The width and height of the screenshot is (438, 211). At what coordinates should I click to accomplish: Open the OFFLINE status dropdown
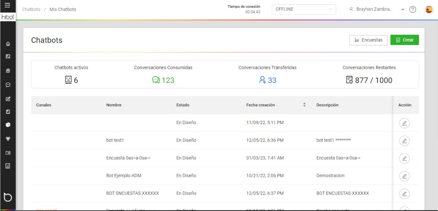pos(303,9)
